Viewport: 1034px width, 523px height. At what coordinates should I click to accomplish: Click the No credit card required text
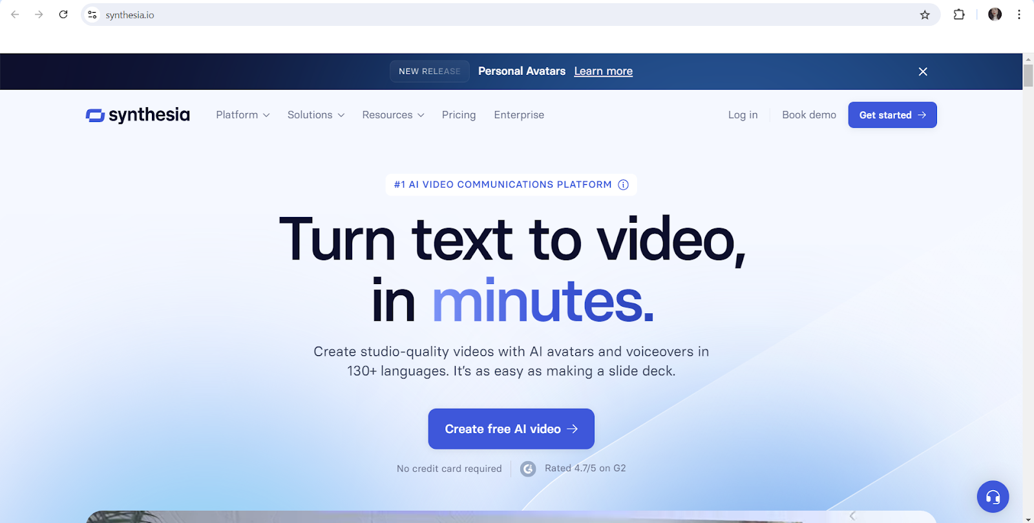coord(449,469)
